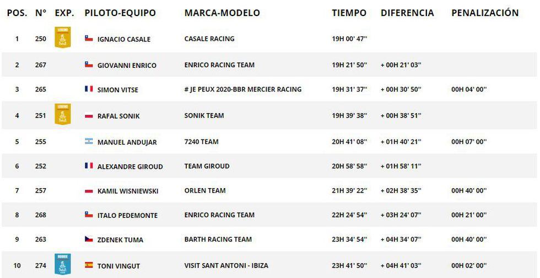Image resolution: width=540 pixels, height=278 pixels.
Task: Click the DIFERENCIA column header
Action: tap(407, 13)
